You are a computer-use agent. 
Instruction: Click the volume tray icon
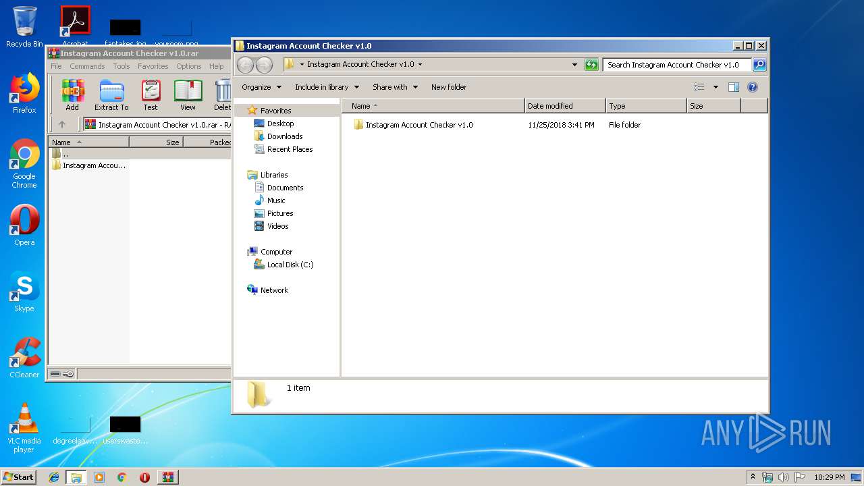click(784, 477)
